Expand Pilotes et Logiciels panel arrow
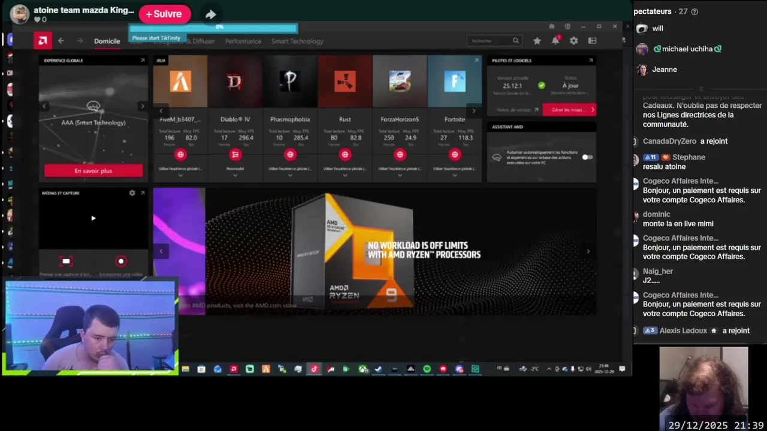Screen dimensions: 767x431 click(591, 60)
